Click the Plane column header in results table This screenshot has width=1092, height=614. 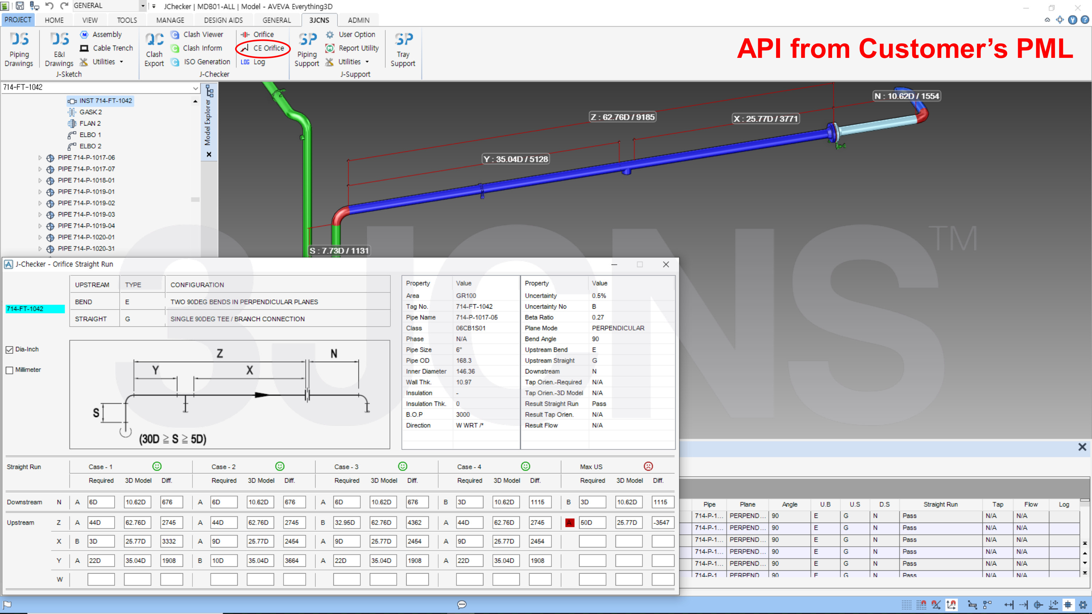coord(747,504)
